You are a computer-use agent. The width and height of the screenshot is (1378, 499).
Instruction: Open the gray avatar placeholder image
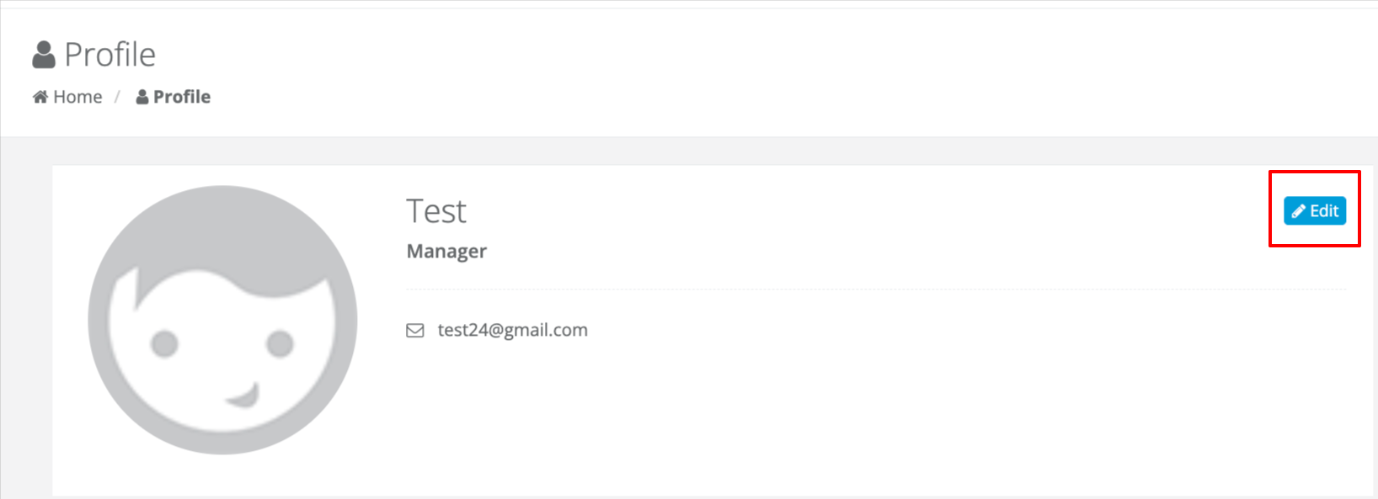222,320
